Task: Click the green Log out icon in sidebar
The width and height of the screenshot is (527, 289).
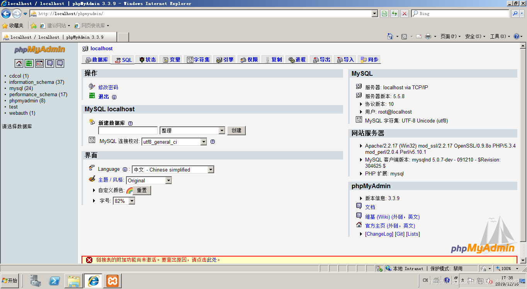Action: tap(29, 63)
